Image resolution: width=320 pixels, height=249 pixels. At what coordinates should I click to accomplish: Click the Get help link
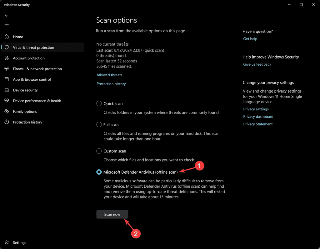tap(250, 38)
